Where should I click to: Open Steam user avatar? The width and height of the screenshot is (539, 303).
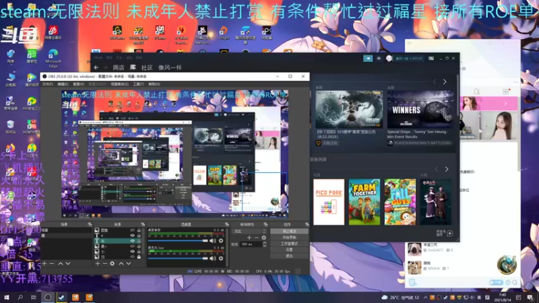[389, 59]
